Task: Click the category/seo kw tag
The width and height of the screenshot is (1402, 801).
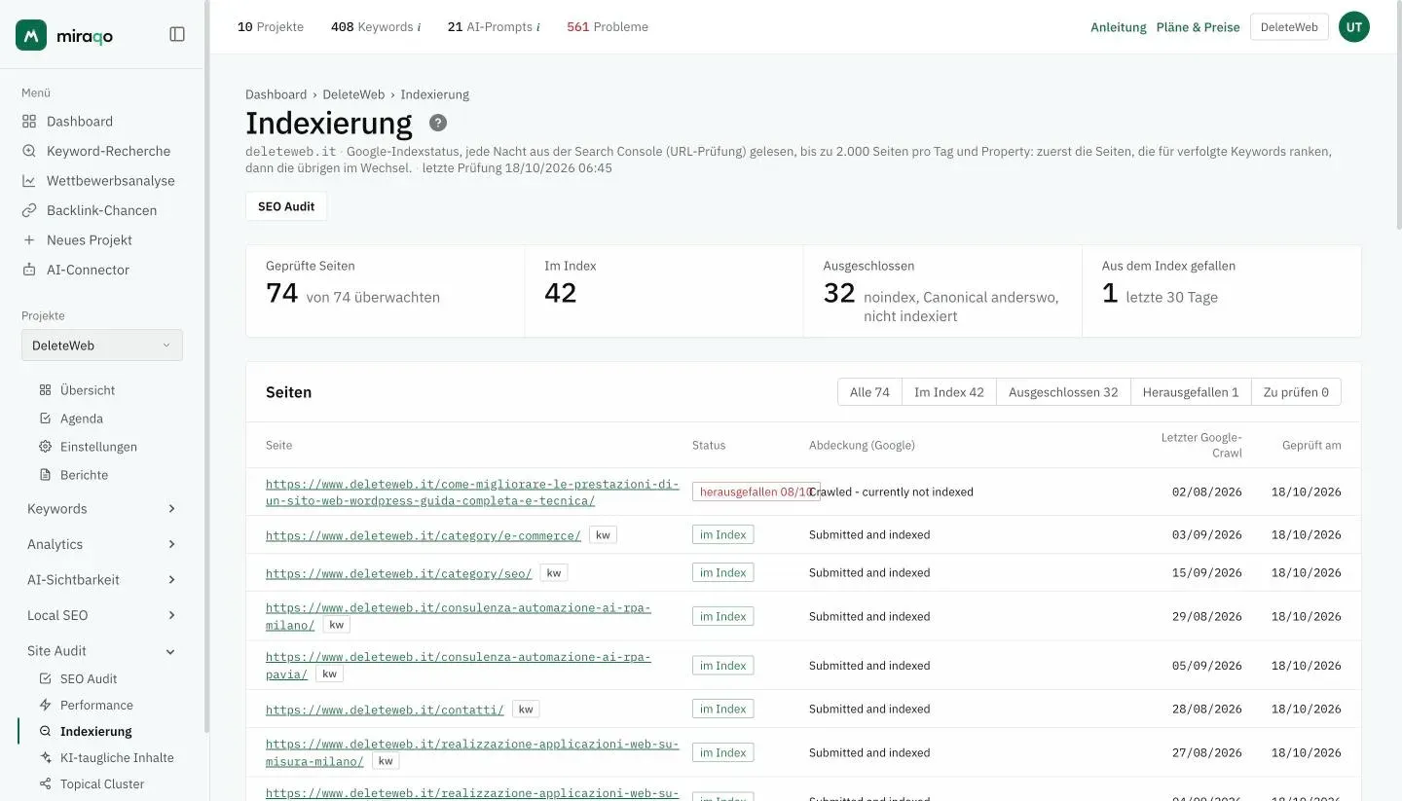Action: pyautogui.click(x=554, y=573)
